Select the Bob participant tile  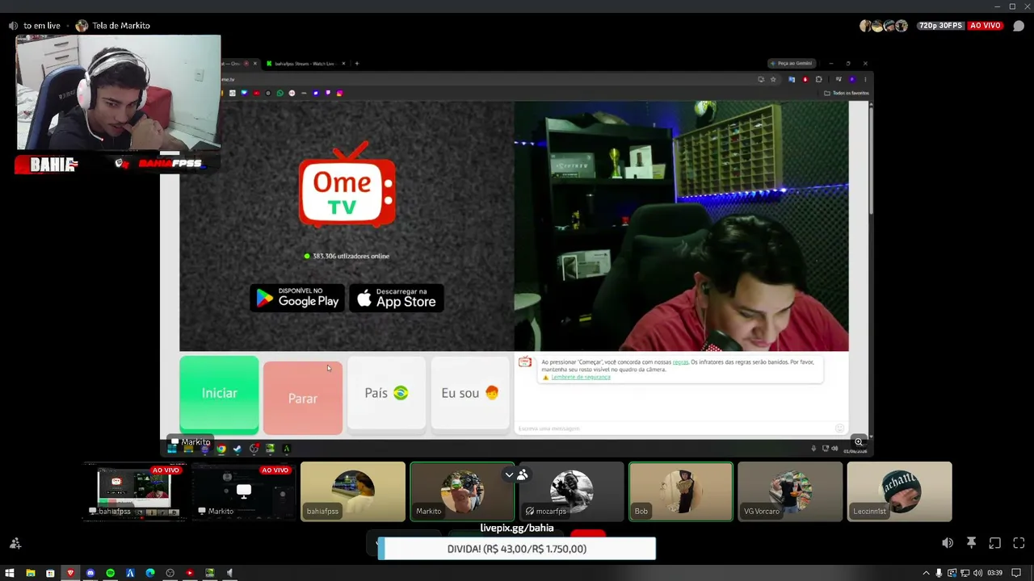coord(681,491)
